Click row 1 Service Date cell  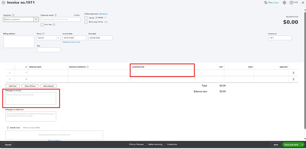48,73
